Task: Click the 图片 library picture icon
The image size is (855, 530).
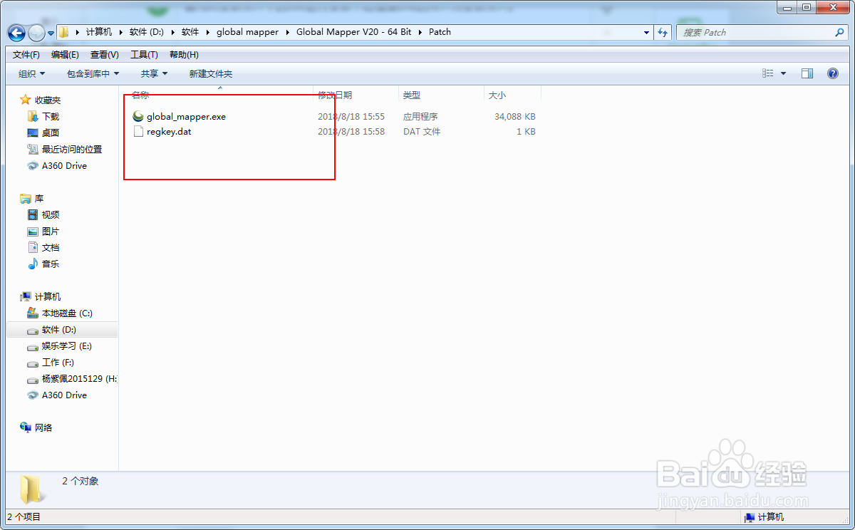Action: (33, 231)
